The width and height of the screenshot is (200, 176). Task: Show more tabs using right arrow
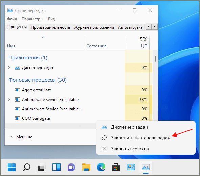pos(154,27)
